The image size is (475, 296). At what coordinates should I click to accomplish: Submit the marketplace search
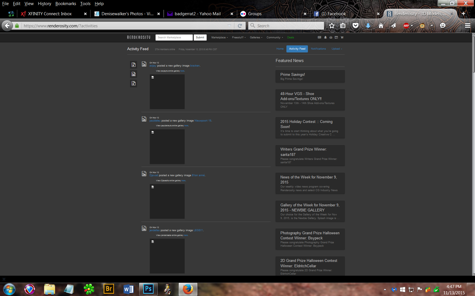(200, 37)
